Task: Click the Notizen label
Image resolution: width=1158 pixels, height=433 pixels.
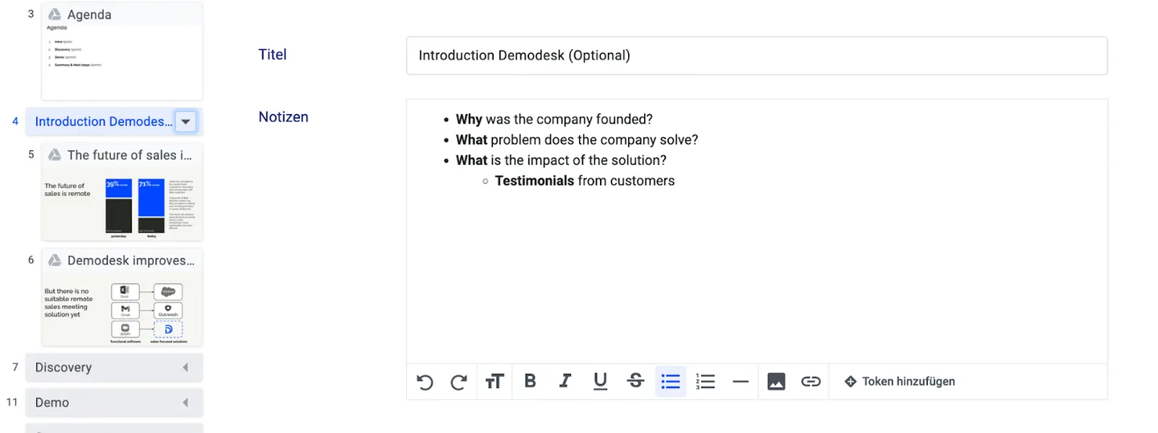Action: click(283, 117)
